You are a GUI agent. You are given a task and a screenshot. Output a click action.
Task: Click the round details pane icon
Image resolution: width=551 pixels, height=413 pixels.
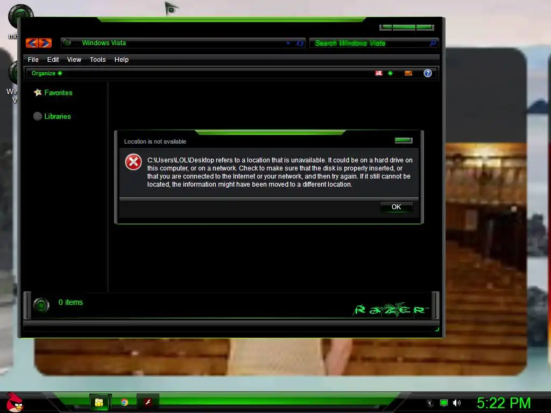coord(41,305)
